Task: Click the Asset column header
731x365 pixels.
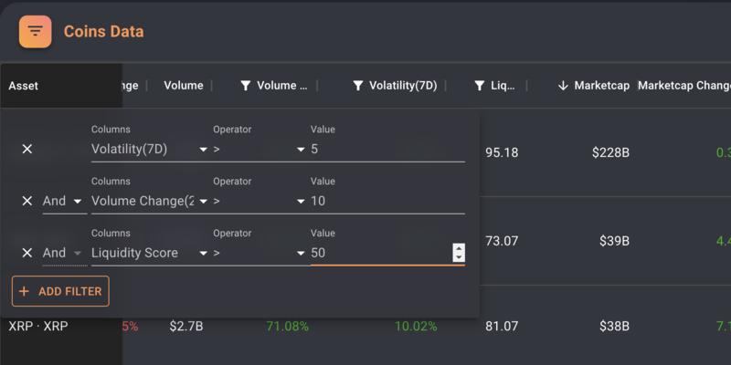Action: coord(24,86)
